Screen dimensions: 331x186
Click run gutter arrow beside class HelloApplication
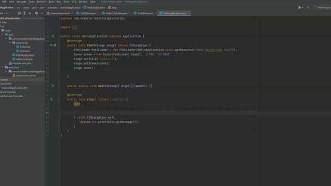(x=53, y=36)
